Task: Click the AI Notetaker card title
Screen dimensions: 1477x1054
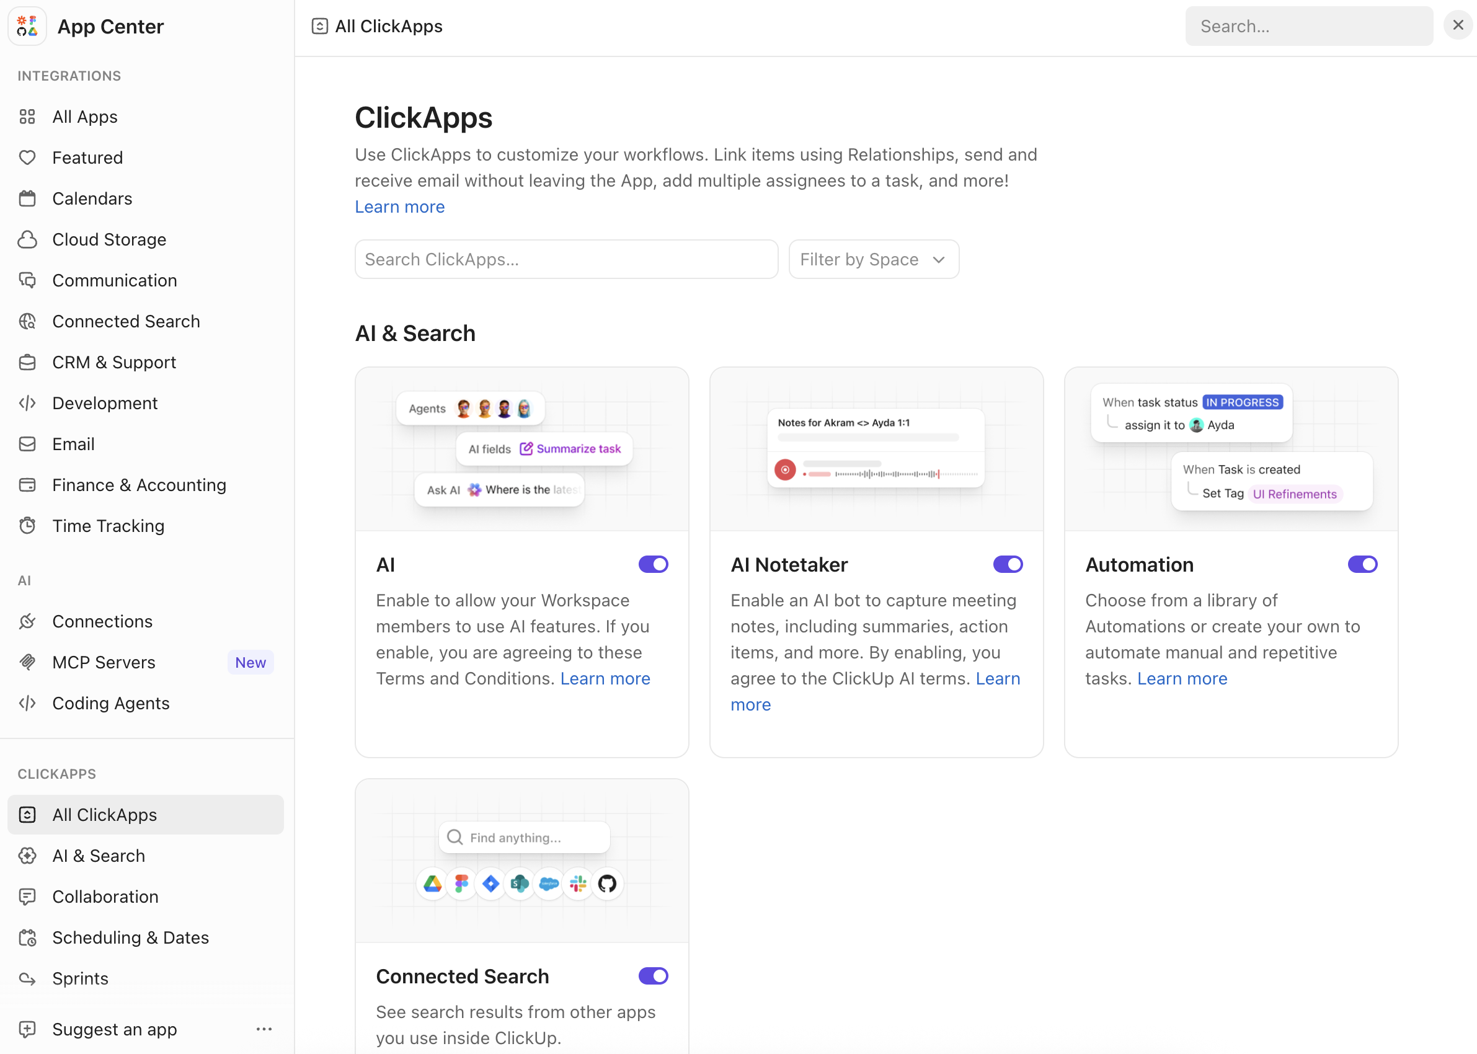Action: (789, 565)
